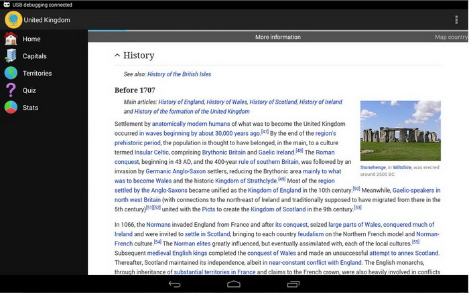The width and height of the screenshot is (469, 293).
Task: Follow the Normans link
Action: point(158,225)
